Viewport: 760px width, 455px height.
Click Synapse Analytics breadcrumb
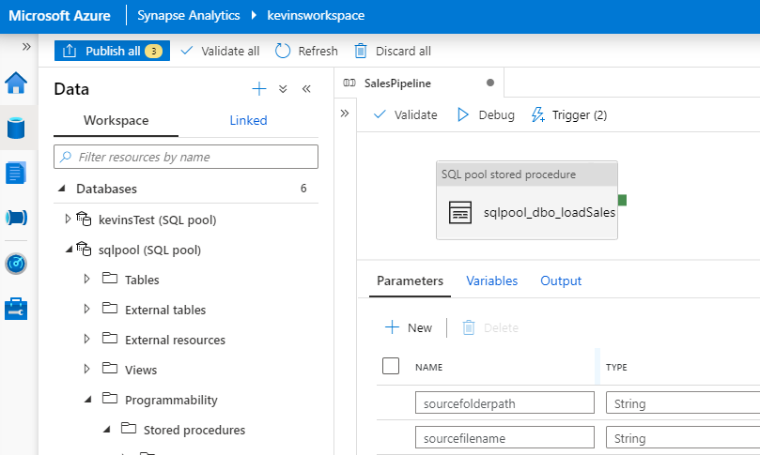(x=189, y=16)
